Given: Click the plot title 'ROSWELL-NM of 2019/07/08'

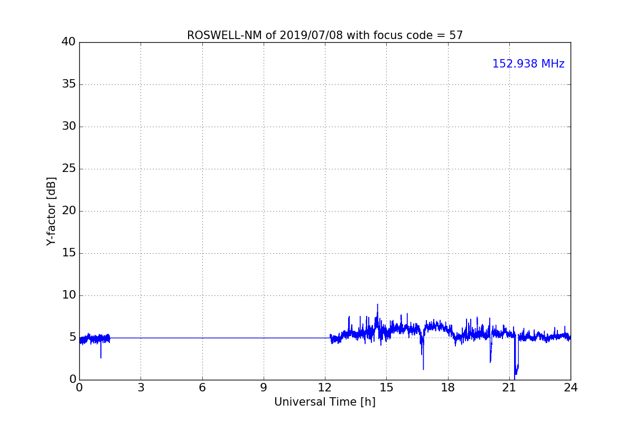Looking at the screenshot, I should click(324, 35).
